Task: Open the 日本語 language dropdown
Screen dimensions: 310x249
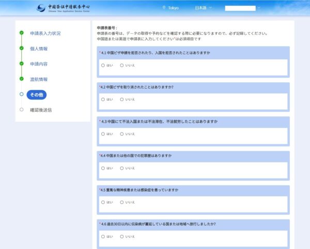Action: point(204,8)
